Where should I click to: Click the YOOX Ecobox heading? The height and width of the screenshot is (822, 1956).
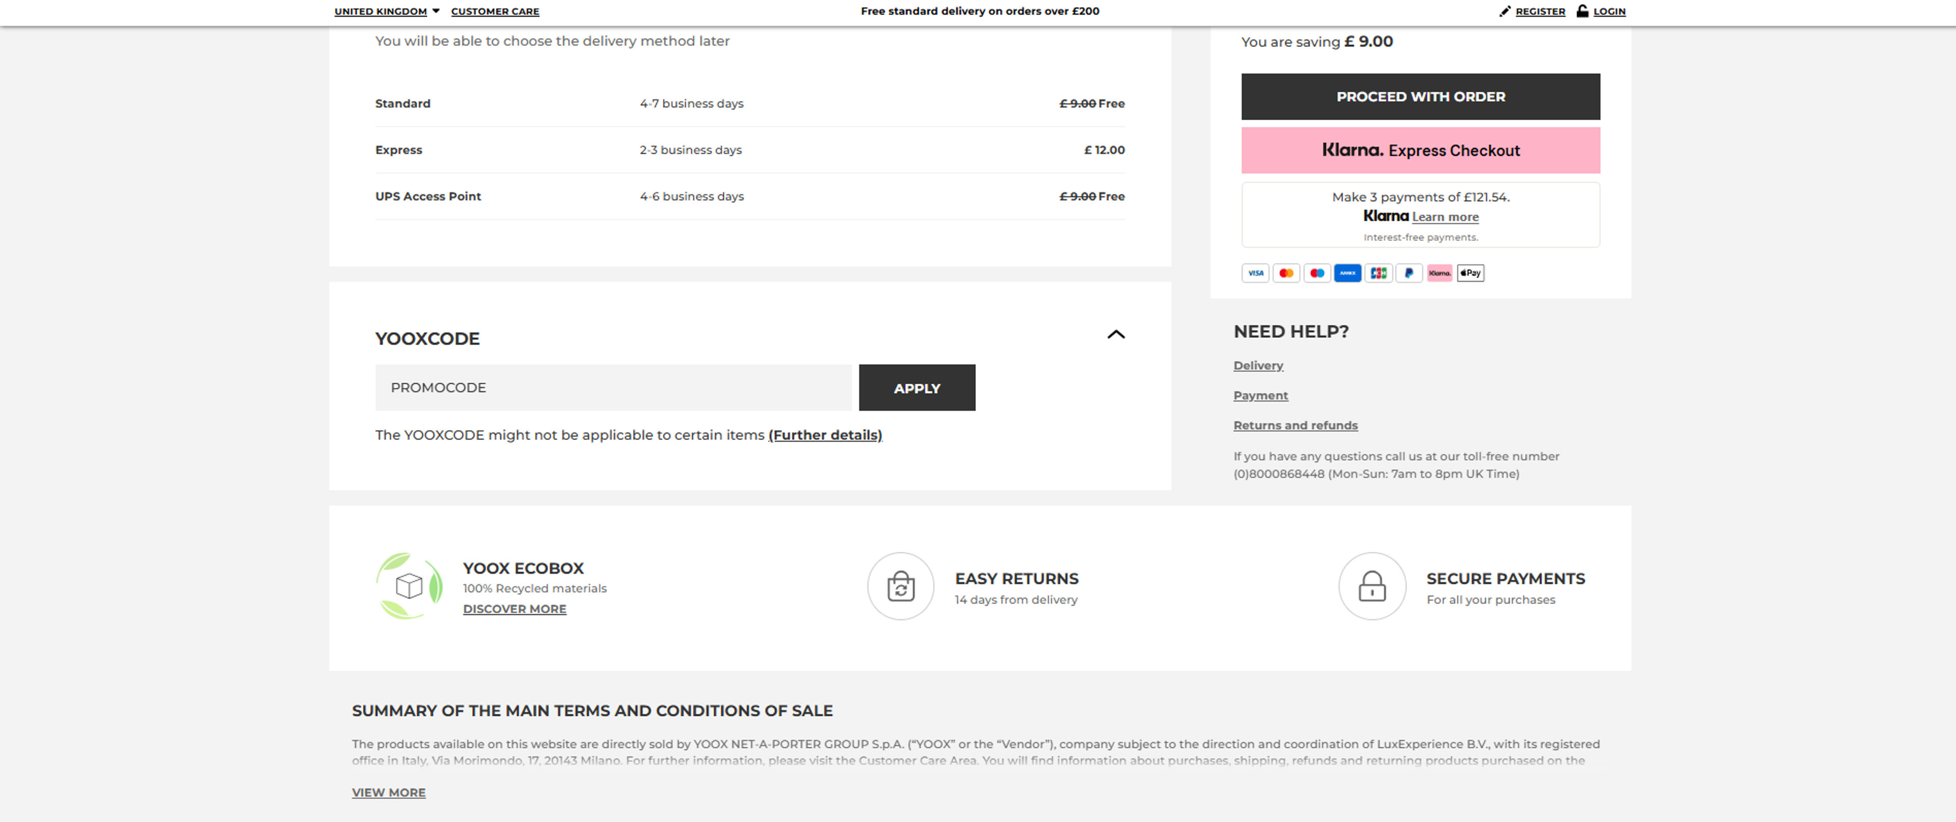523,568
